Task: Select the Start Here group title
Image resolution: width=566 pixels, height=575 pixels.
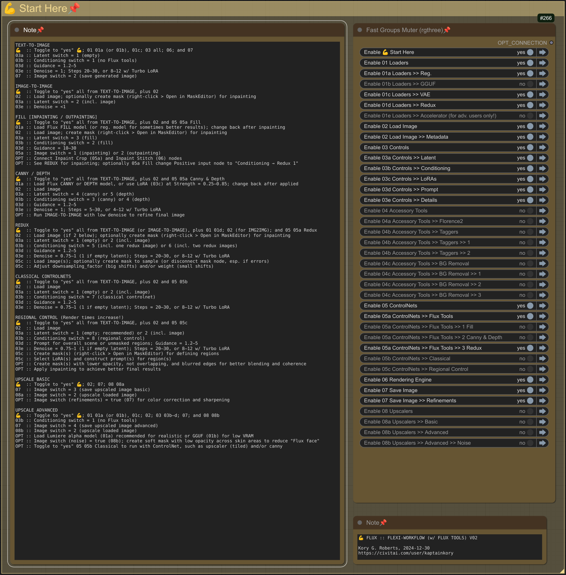Action: point(43,8)
